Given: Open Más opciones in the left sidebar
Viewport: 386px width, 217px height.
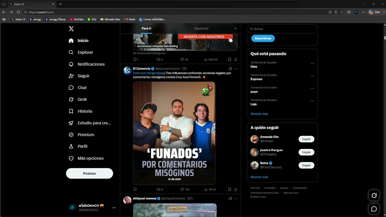Looking at the screenshot, I should point(86,158).
